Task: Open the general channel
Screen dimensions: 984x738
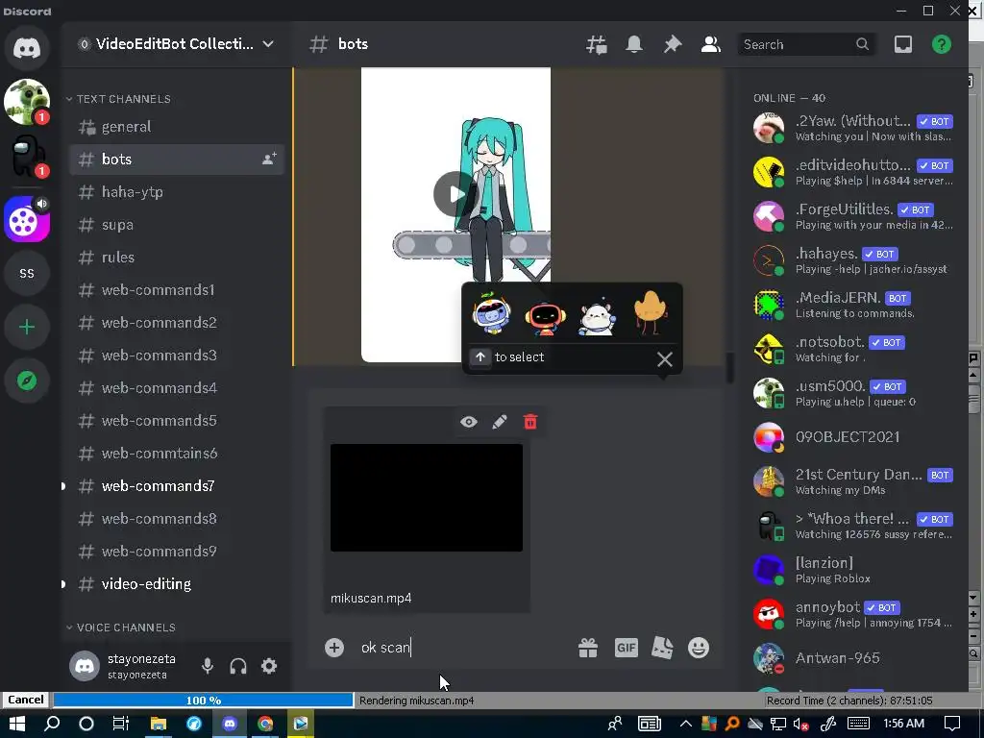Action: [177, 127]
